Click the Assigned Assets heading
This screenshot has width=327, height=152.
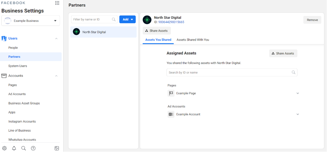click(x=181, y=53)
